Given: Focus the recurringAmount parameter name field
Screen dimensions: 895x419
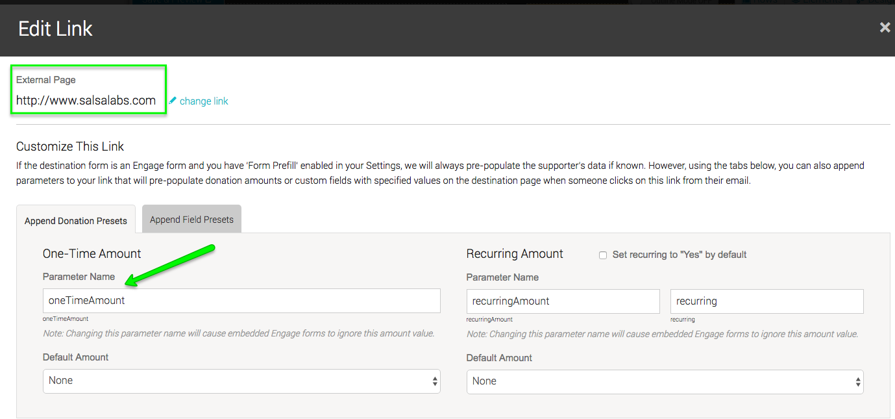Looking at the screenshot, I should pos(563,301).
